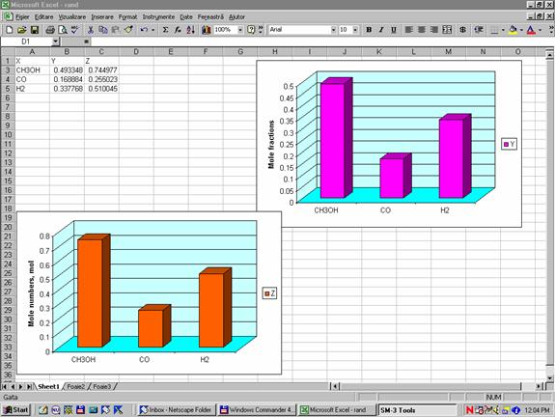Click the Undo arrow icon

tap(144, 30)
